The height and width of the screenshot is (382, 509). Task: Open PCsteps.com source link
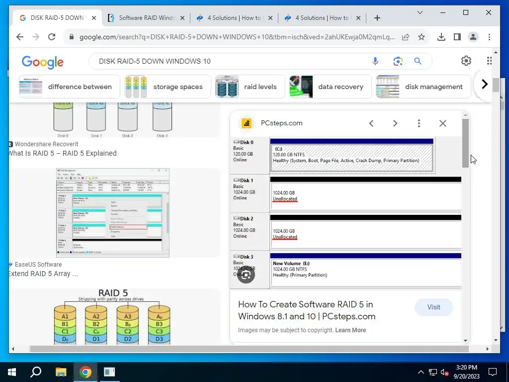[x=281, y=123]
